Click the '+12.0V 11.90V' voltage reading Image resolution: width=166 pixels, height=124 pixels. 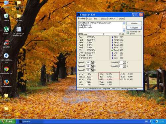point(126,79)
